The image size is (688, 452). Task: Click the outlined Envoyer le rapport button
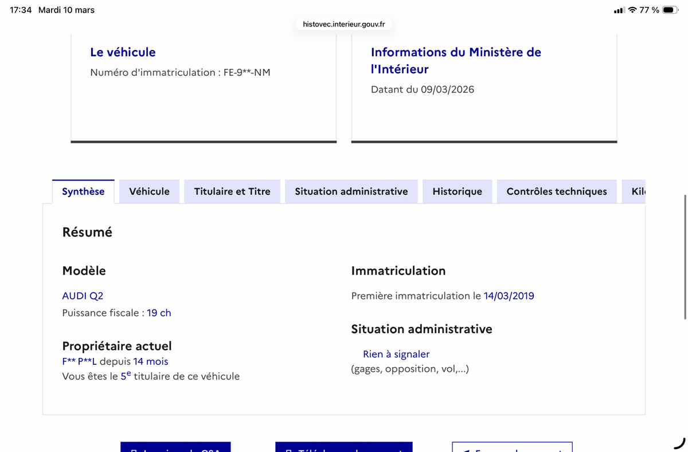tap(512, 447)
